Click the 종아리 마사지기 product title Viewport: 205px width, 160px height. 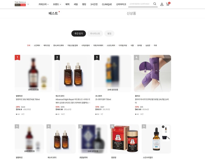(152, 101)
